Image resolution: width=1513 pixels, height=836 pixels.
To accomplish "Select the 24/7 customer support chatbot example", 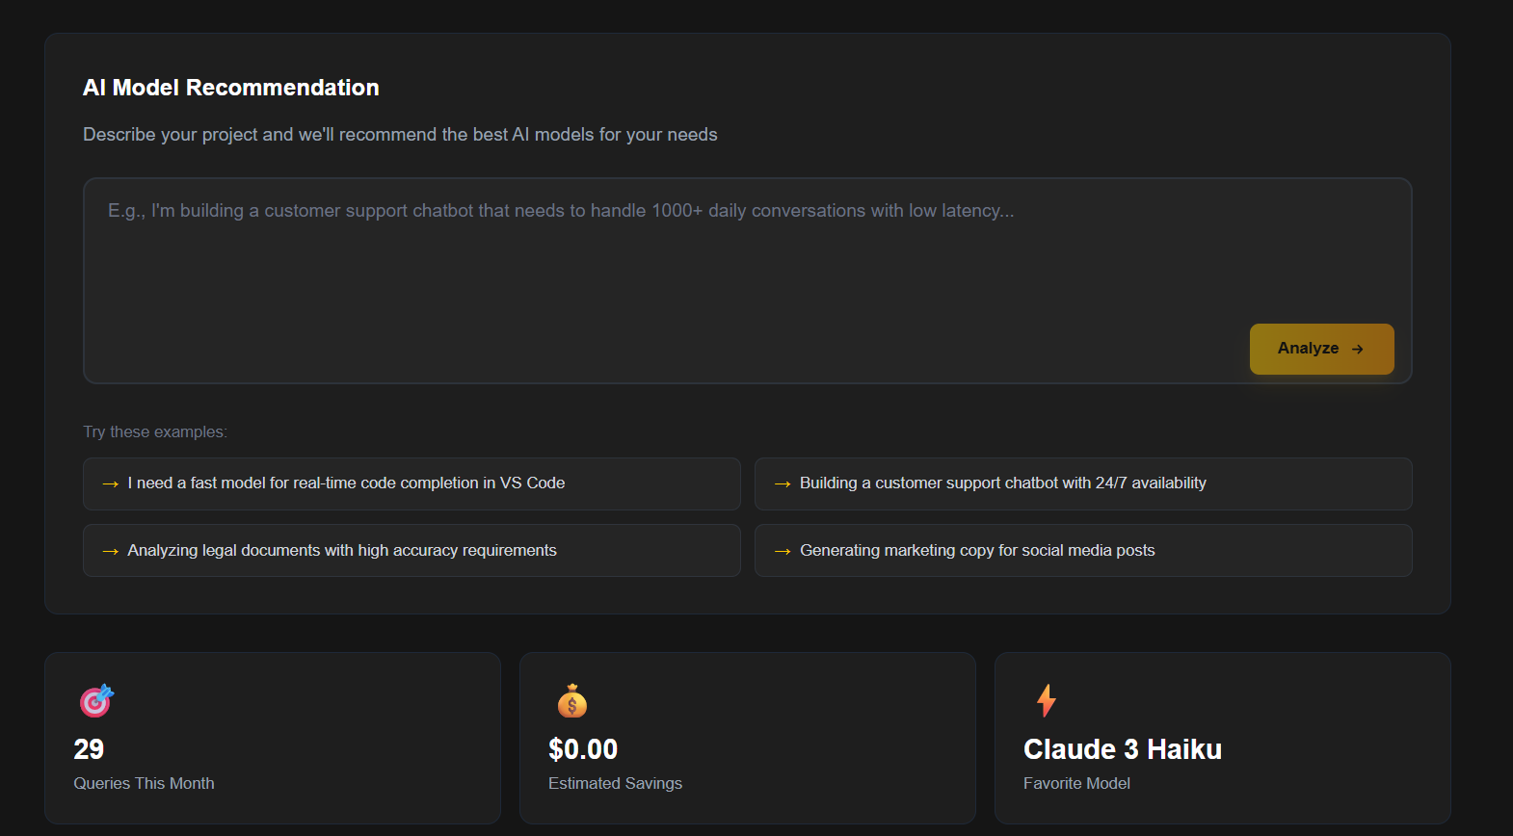I will tap(1002, 483).
